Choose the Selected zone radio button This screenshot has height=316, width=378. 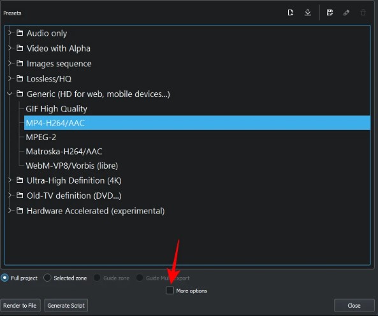47,278
